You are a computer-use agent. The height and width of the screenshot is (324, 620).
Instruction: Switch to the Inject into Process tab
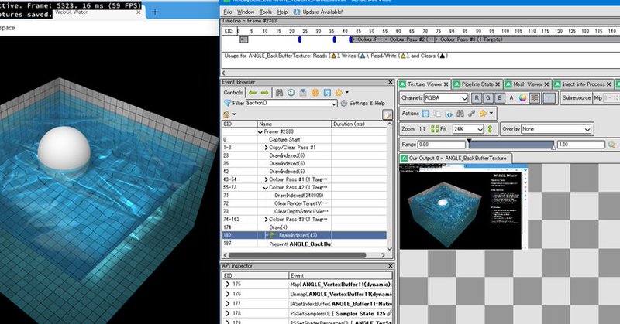click(583, 84)
